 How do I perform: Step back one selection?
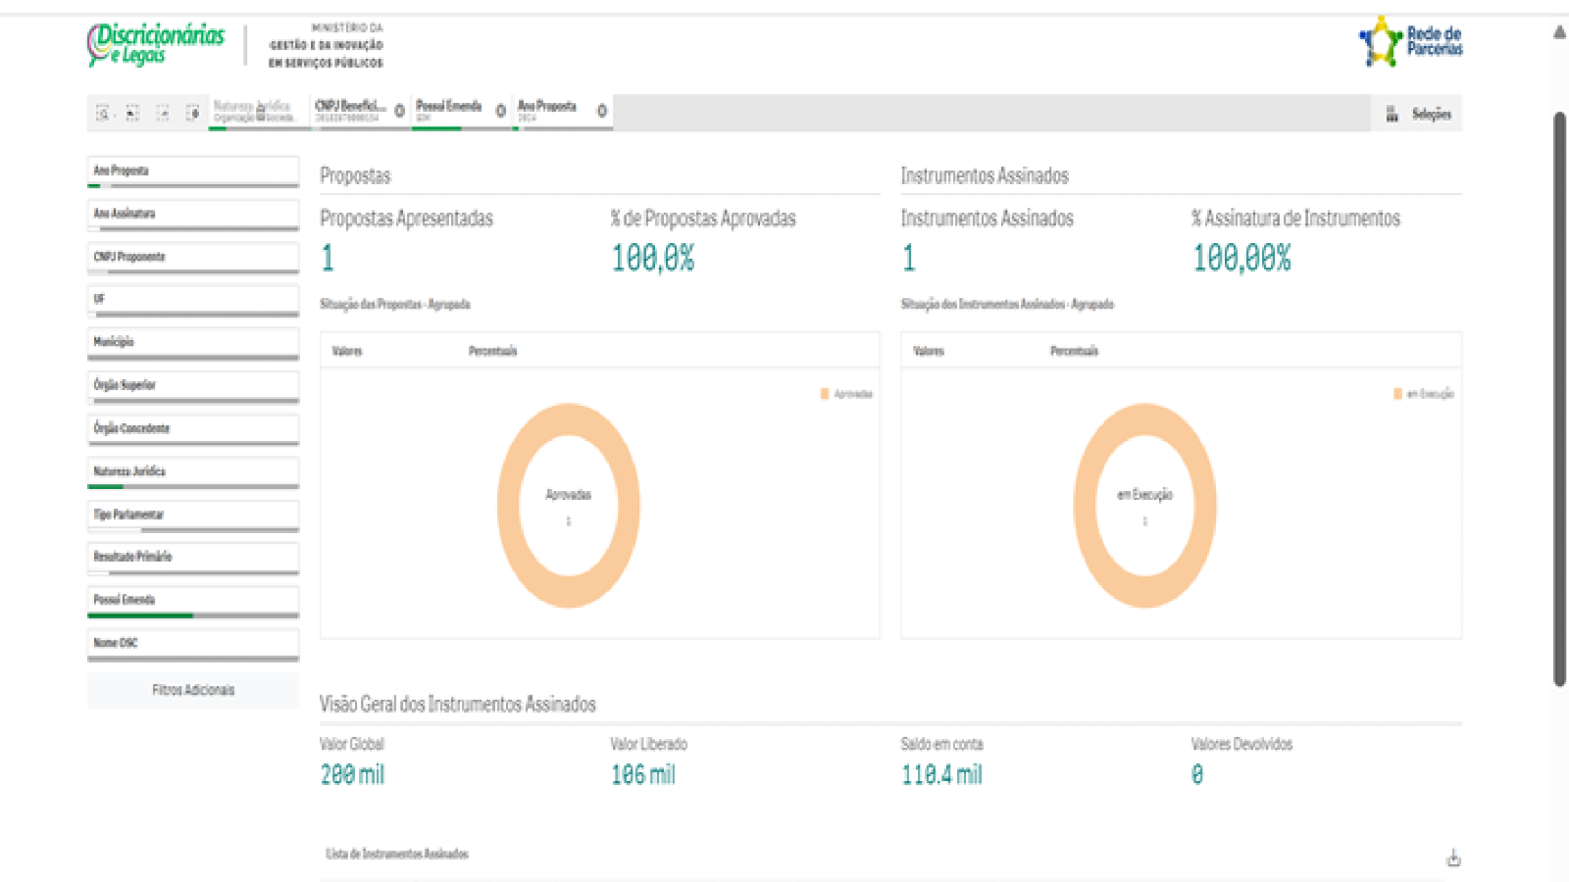(132, 114)
